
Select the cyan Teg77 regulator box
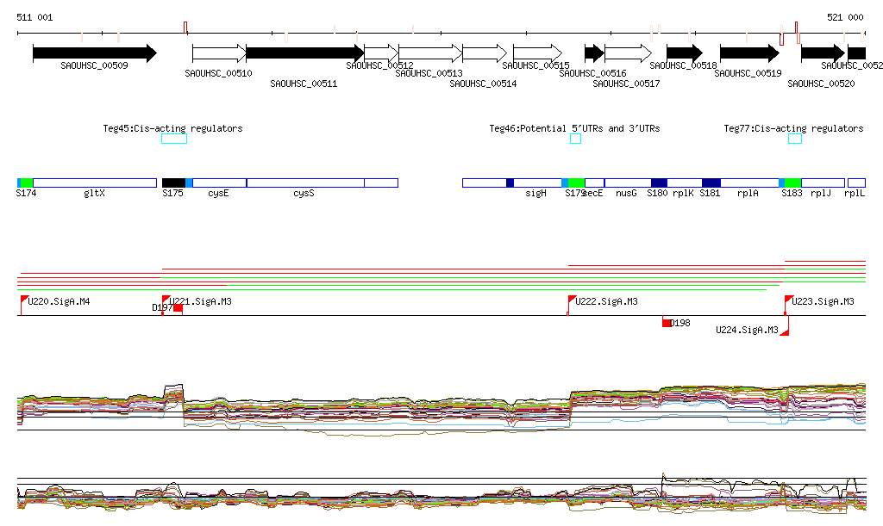tap(794, 139)
